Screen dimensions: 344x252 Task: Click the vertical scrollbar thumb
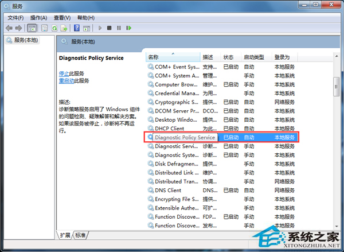pyautogui.click(x=337, y=87)
